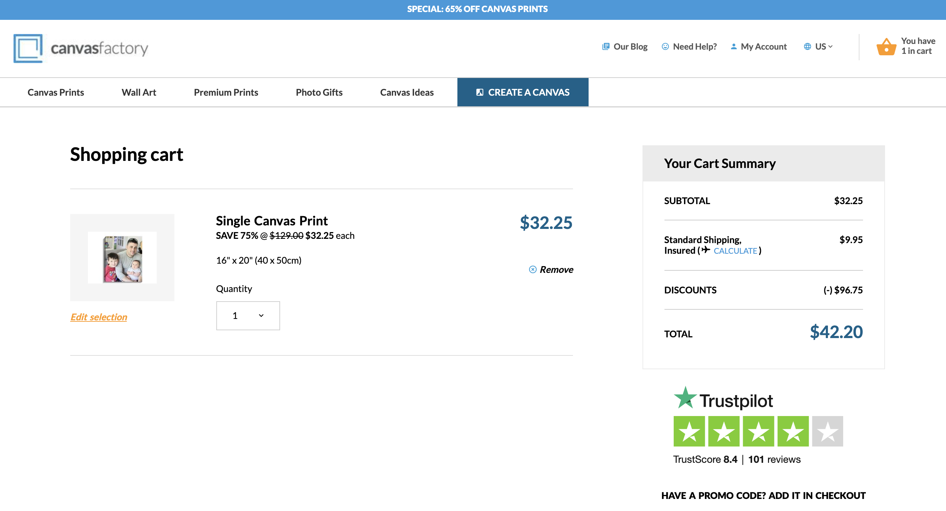Click the Remove item button
946x511 pixels.
pyautogui.click(x=551, y=269)
